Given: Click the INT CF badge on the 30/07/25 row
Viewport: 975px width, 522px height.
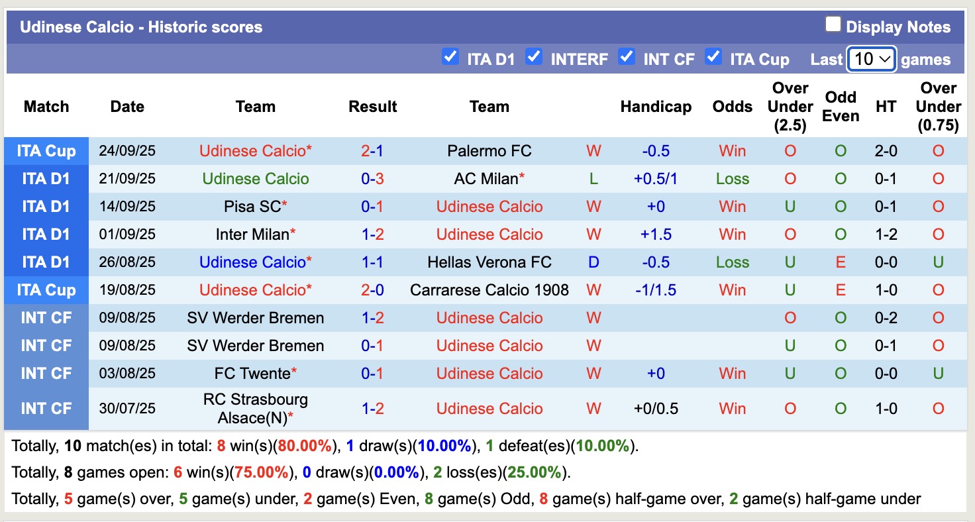Looking at the screenshot, I should point(46,408).
